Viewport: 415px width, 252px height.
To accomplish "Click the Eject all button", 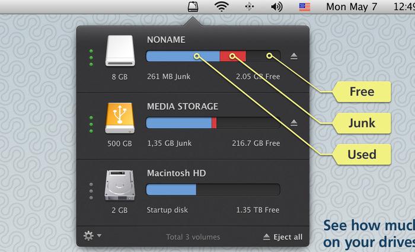I will [283, 237].
